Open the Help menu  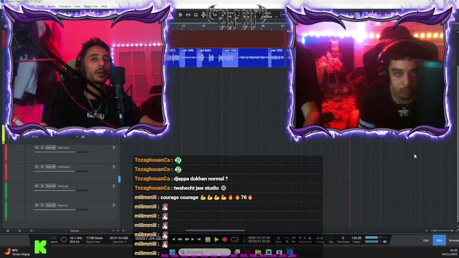(104, 6)
